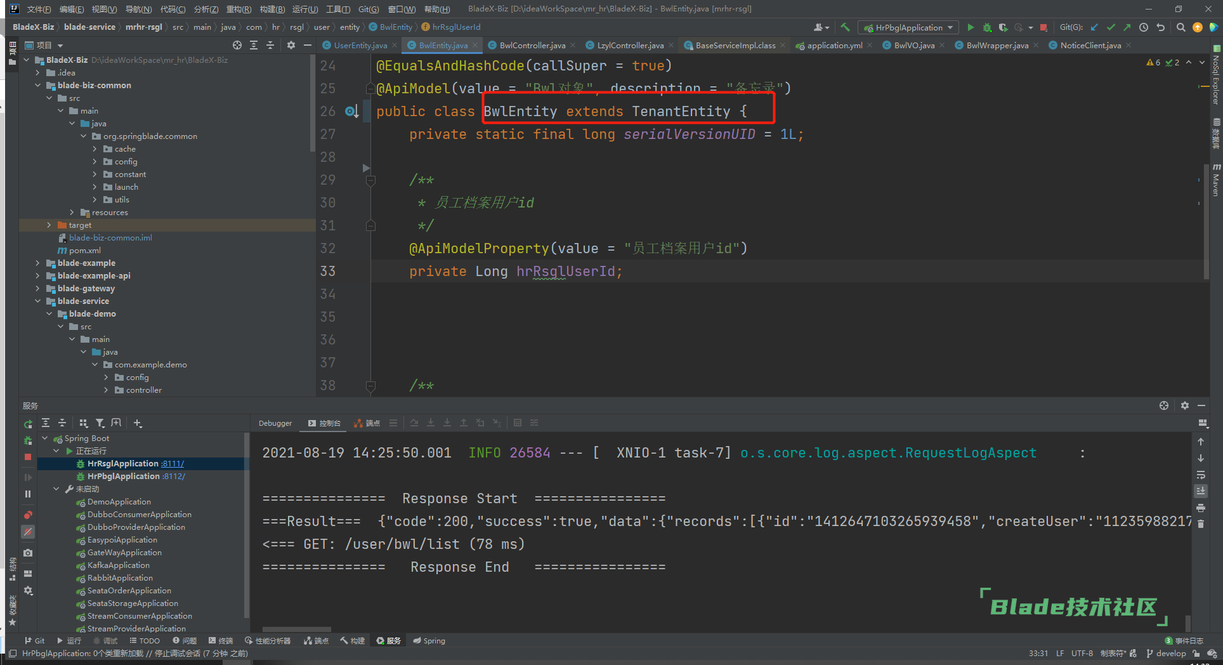Switch to the application.yml editor tab
Image resolution: width=1223 pixels, height=665 pixels.
tap(834, 45)
